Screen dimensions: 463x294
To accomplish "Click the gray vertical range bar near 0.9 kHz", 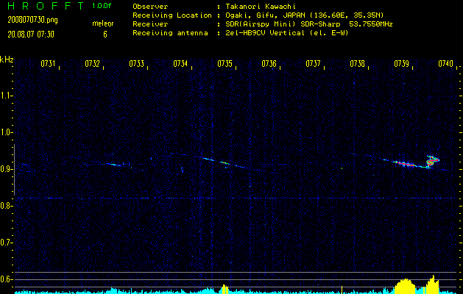I will click(14, 170).
